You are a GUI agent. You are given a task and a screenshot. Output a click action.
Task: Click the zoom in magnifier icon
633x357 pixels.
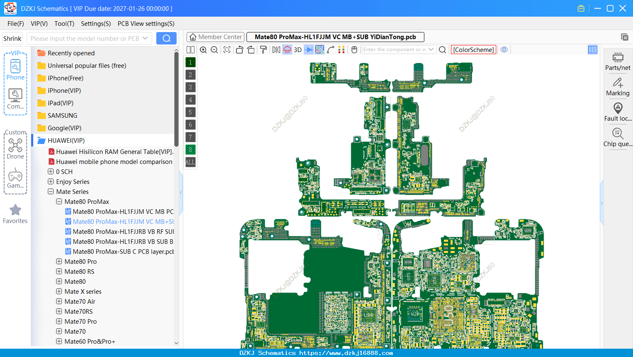point(203,50)
